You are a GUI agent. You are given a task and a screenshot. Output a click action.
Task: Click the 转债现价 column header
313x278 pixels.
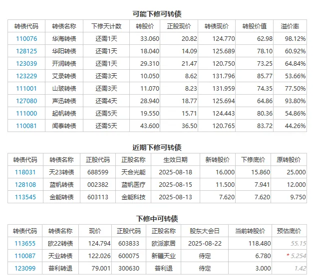point(217,26)
